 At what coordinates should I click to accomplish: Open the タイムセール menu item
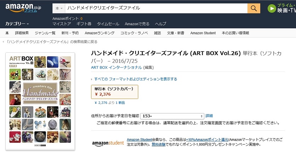108,24
